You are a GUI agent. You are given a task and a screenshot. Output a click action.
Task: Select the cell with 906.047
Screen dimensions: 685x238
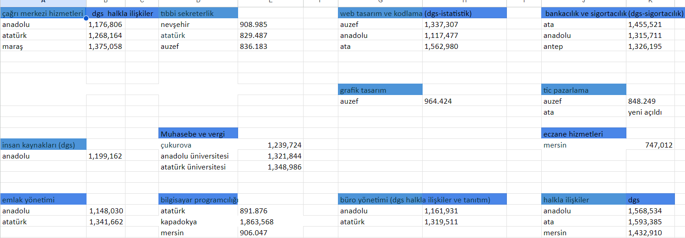270,233
